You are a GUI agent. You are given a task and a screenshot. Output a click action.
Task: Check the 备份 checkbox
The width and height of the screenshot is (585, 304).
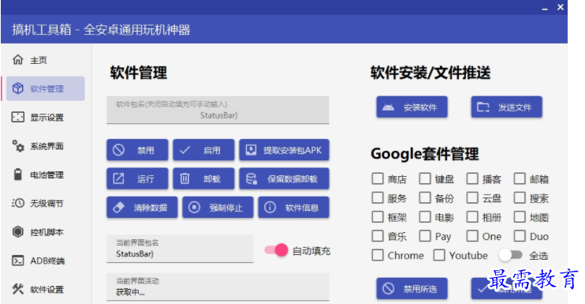[425, 198]
